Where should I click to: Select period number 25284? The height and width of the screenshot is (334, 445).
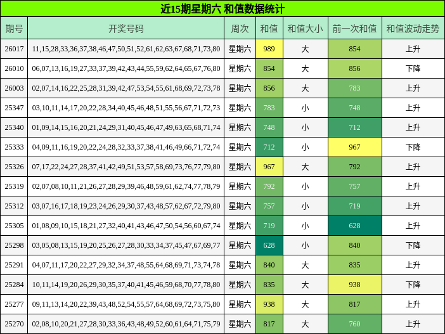pyautogui.click(x=14, y=285)
